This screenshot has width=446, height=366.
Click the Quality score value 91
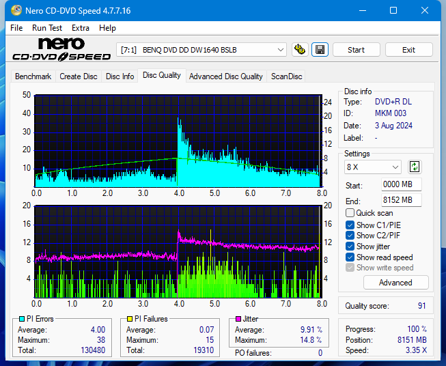click(x=422, y=306)
